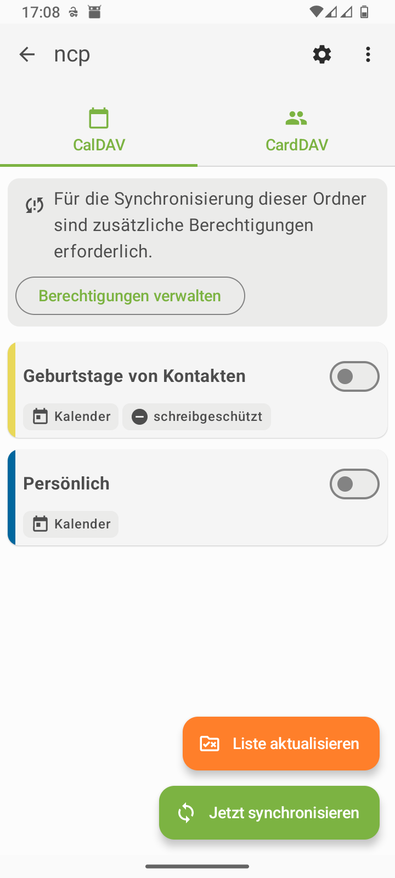Image resolution: width=395 pixels, height=878 pixels.
Task: Click sync arrows icon on green button
Action: [x=186, y=813]
